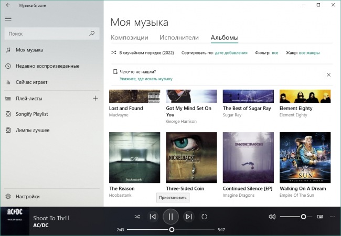Select the Альбомы tab
This screenshot has height=236, width=341.
point(225,38)
